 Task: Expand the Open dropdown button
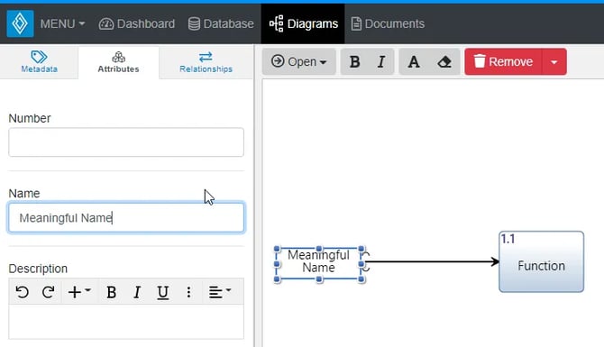[x=299, y=61]
